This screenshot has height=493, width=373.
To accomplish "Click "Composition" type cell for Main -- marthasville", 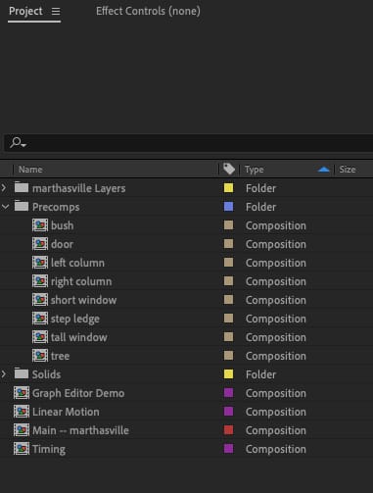I will [x=276, y=431].
